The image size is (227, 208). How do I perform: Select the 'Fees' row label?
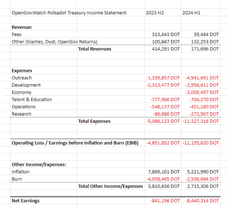click(x=16, y=34)
